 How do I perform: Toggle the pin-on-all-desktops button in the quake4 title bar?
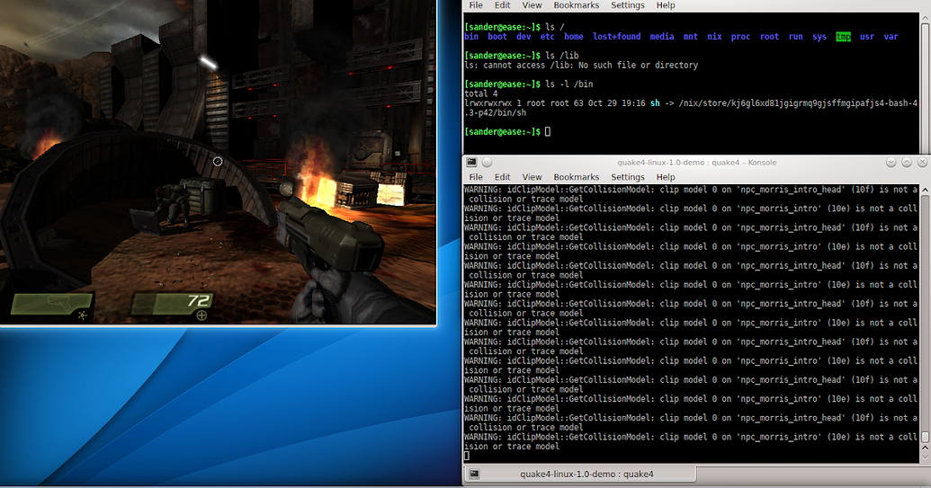(x=487, y=162)
